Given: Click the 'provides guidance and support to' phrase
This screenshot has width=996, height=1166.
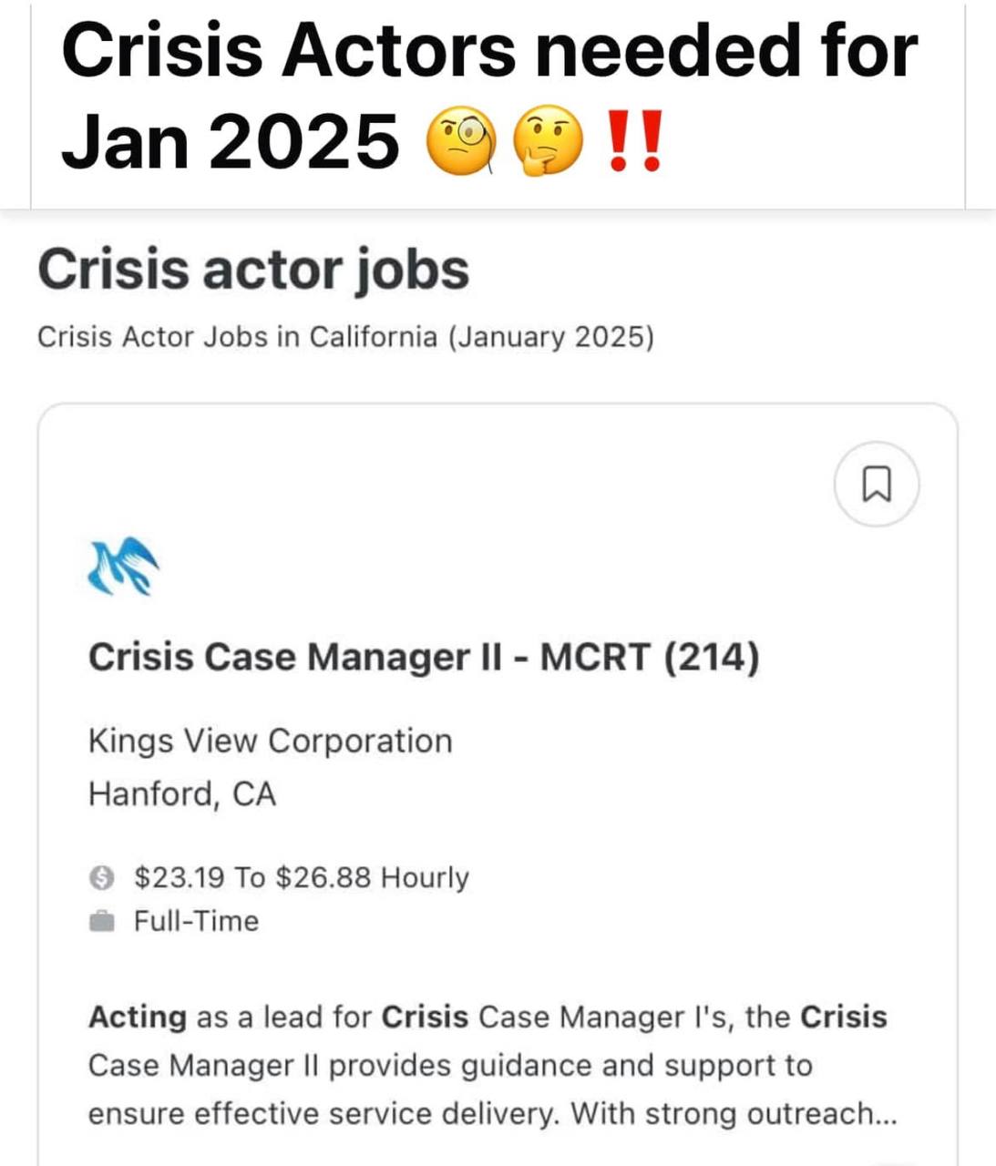Looking at the screenshot, I should pyautogui.click(x=570, y=1065).
